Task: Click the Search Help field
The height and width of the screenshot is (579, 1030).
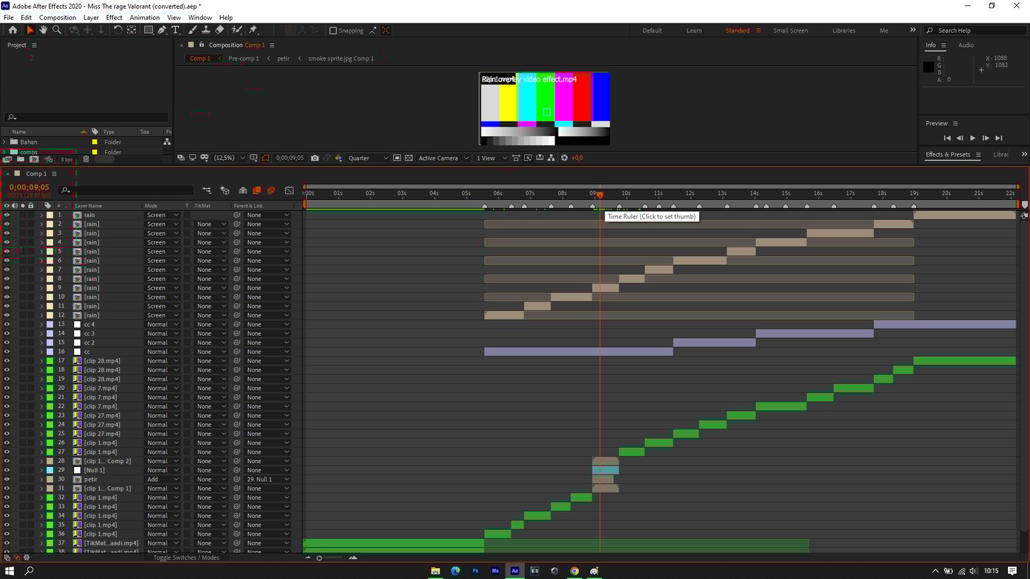Action: [x=975, y=31]
